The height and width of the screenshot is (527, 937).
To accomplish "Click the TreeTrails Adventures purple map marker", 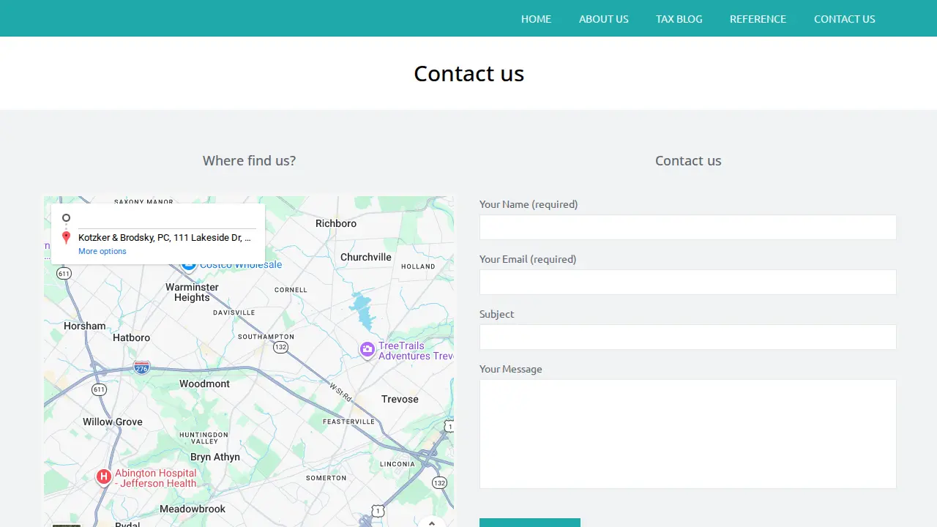I will pos(367,351).
